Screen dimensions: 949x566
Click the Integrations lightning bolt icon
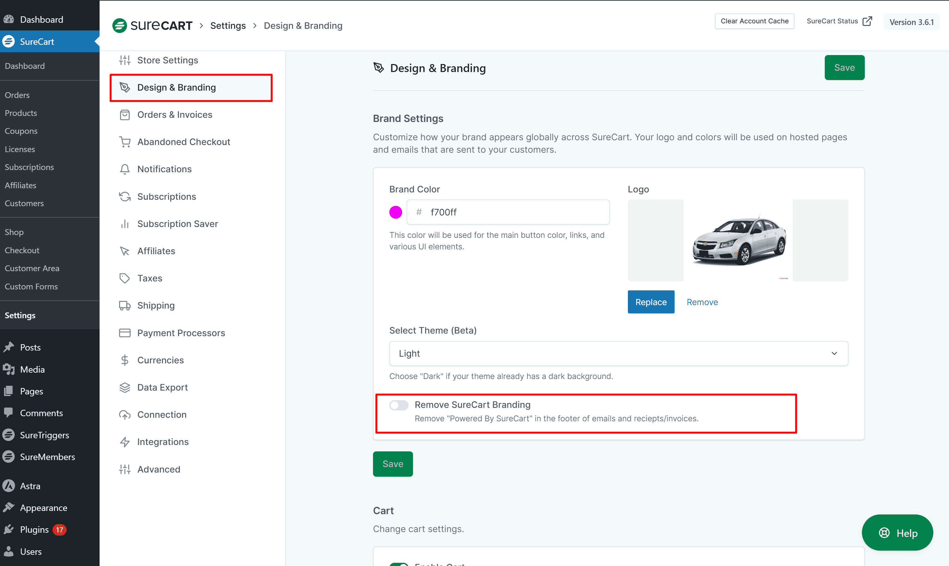tap(124, 442)
